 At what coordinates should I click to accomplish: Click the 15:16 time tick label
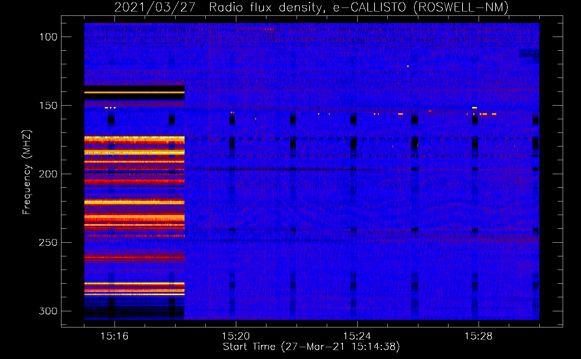tap(115, 336)
